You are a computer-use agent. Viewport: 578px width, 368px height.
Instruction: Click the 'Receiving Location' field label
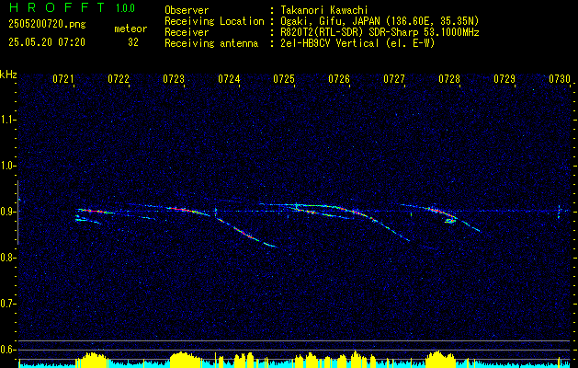(x=214, y=21)
